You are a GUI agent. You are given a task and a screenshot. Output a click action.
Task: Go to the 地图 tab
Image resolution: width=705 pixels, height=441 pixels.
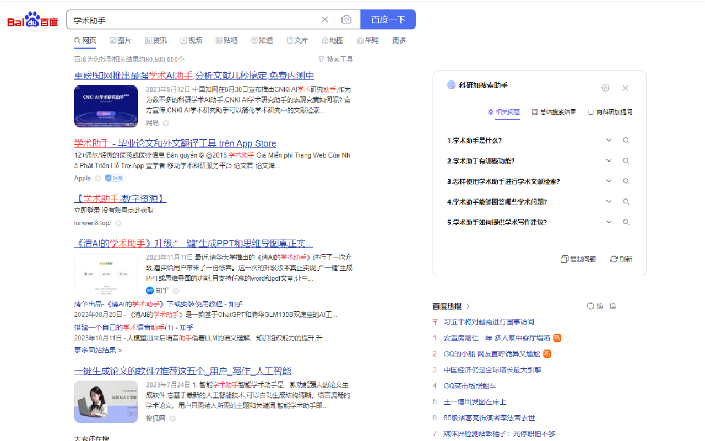click(333, 40)
